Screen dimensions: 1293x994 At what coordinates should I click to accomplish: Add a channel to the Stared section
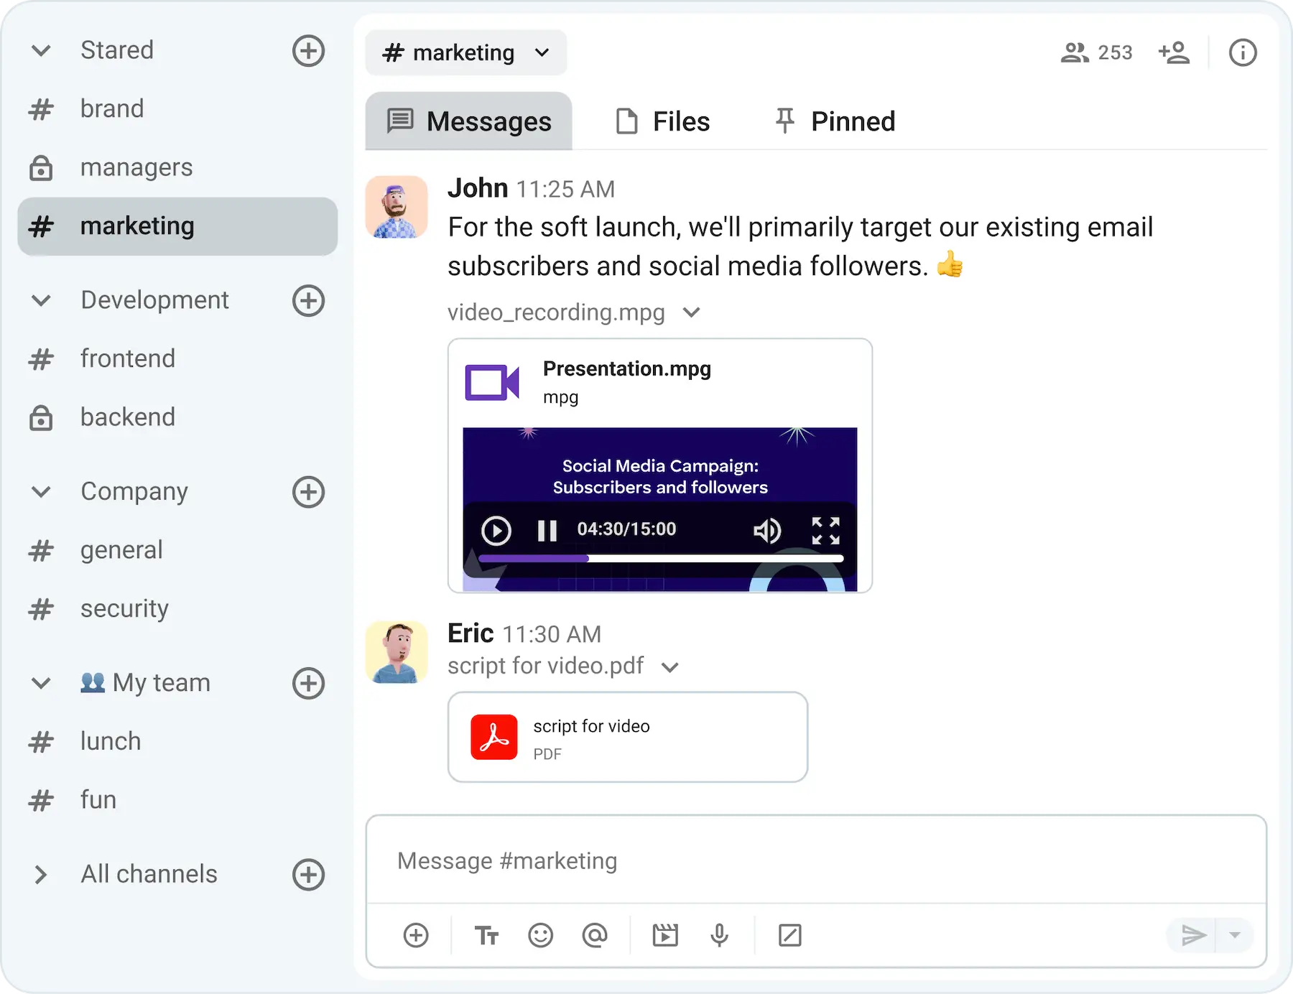click(x=309, y=51)
